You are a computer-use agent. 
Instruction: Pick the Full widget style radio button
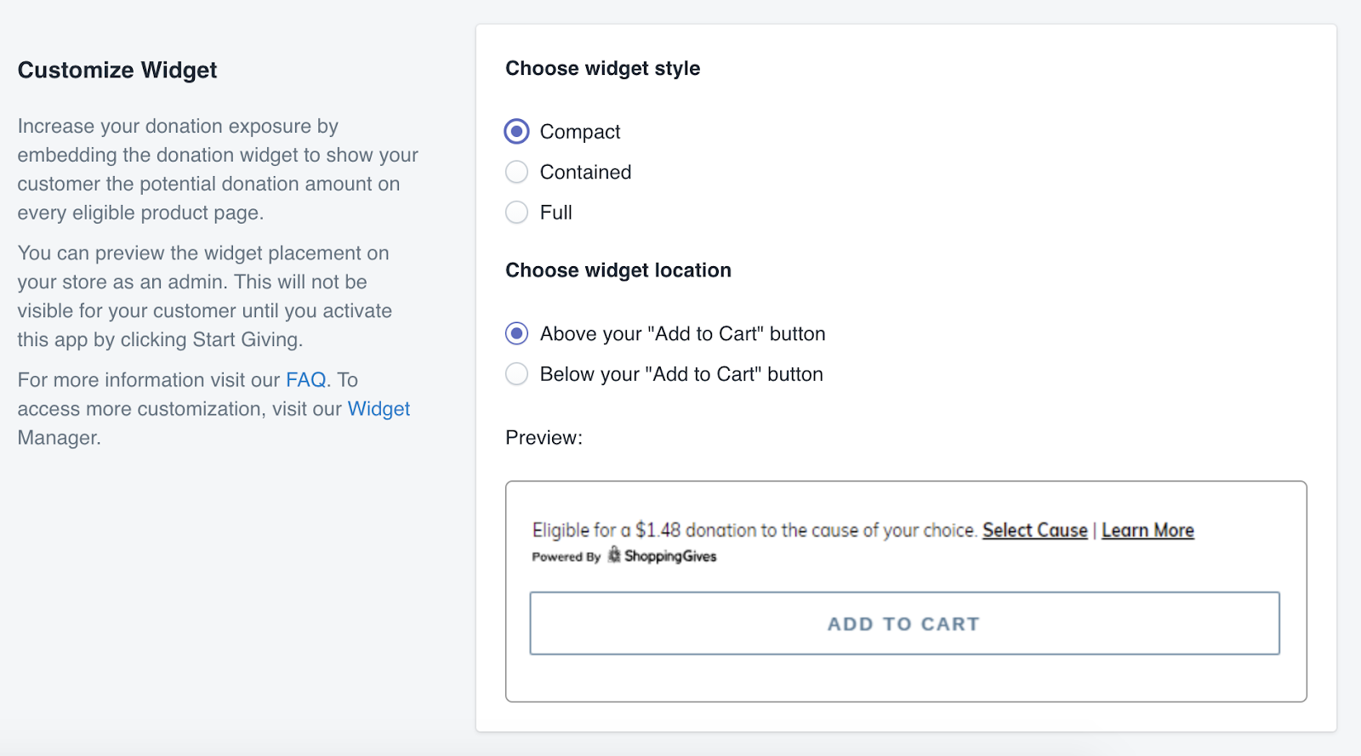[x=516, y=212]
